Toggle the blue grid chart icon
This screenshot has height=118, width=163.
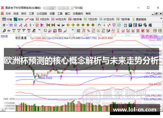pos(11,25)
